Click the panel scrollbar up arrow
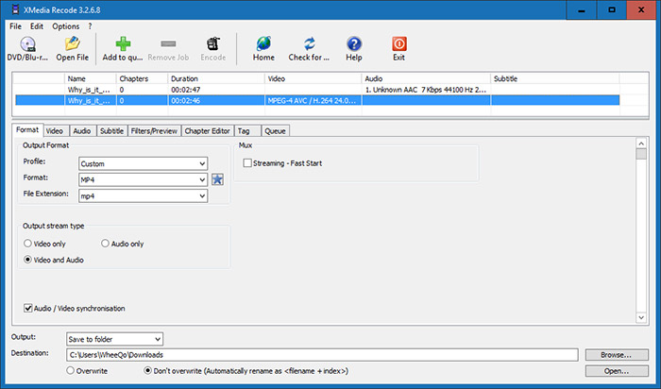Screen dimensions: 661x389 tap(641, 144)
